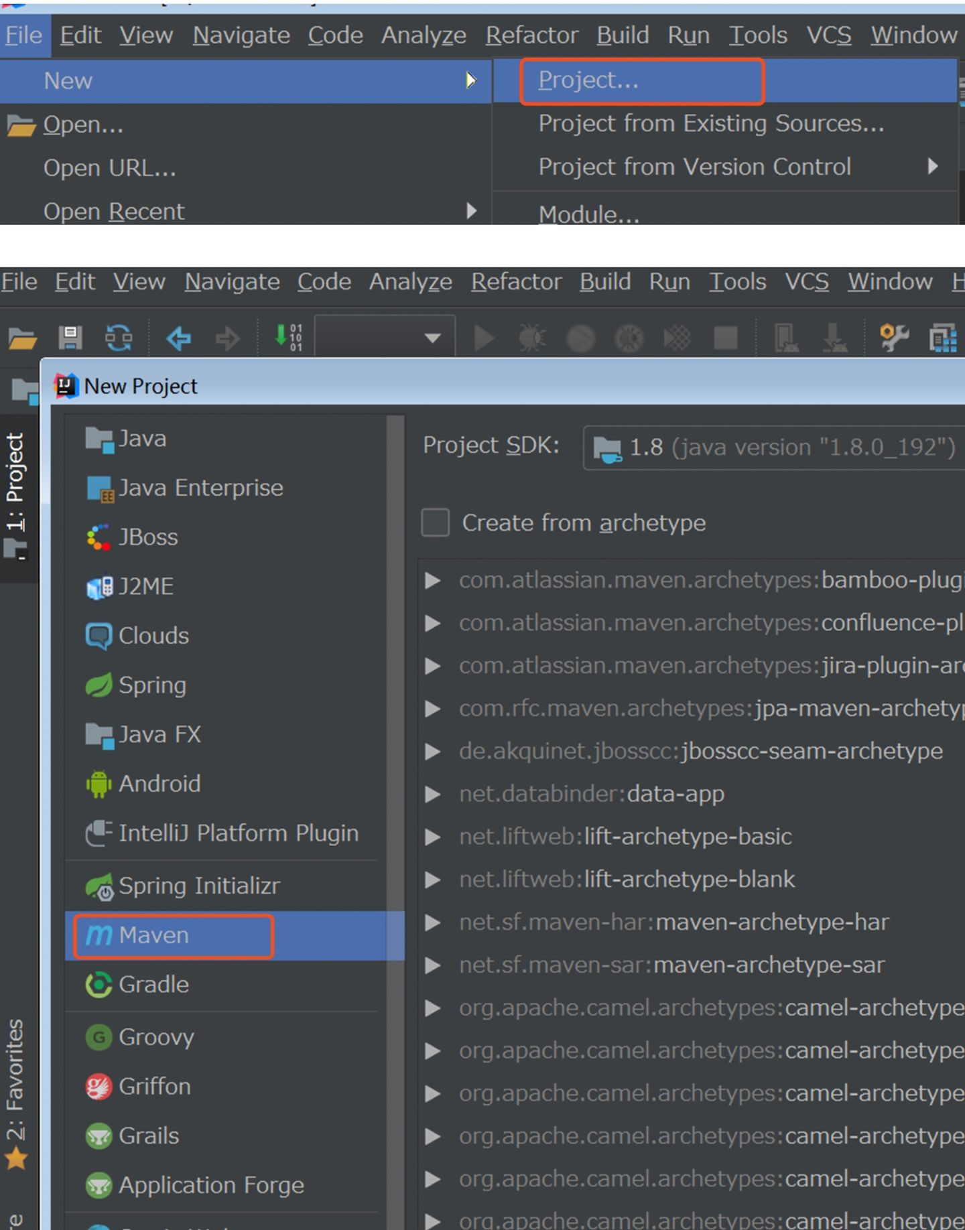965x1230 pixels.
Task: Click New in the open File menu
Action: click(x=245, y=81)
